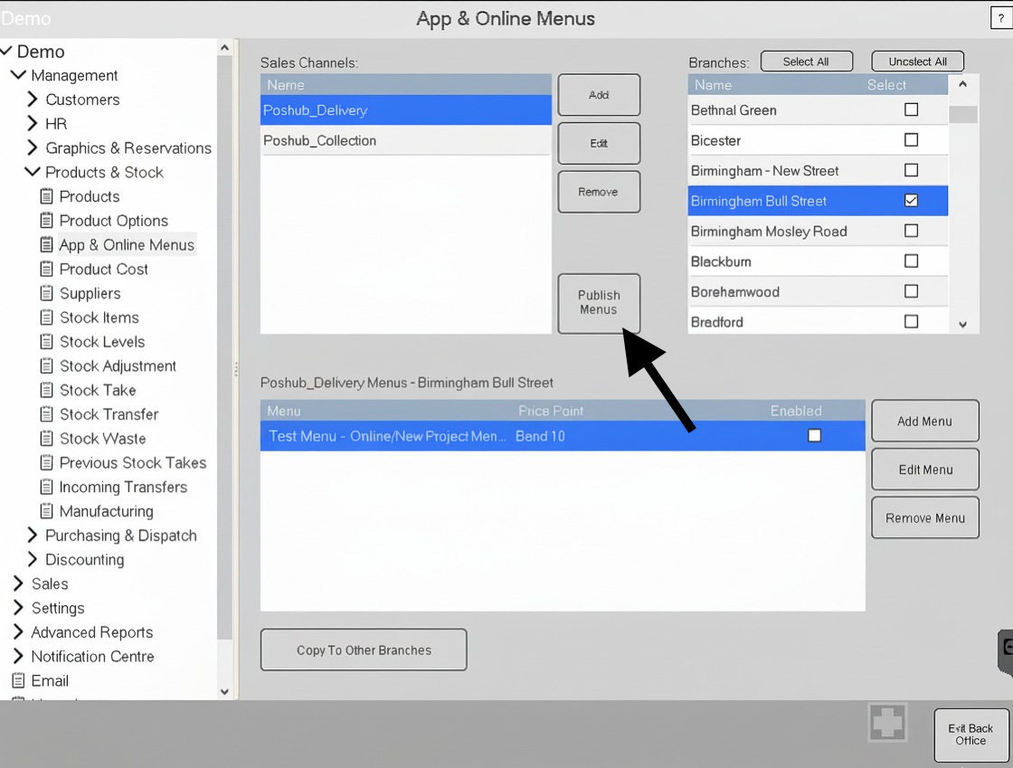Expand the Sales tree section
Screen dimensions: 1013x768
click(x=16, y=583)
